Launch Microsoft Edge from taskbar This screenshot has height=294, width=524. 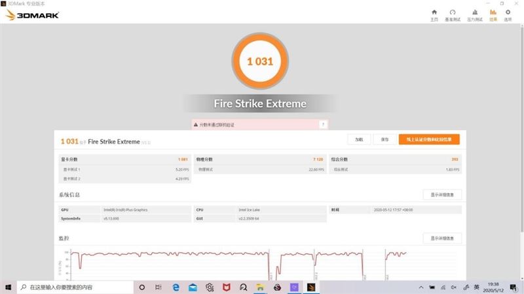pyautogui.click(x=176, y=287)
